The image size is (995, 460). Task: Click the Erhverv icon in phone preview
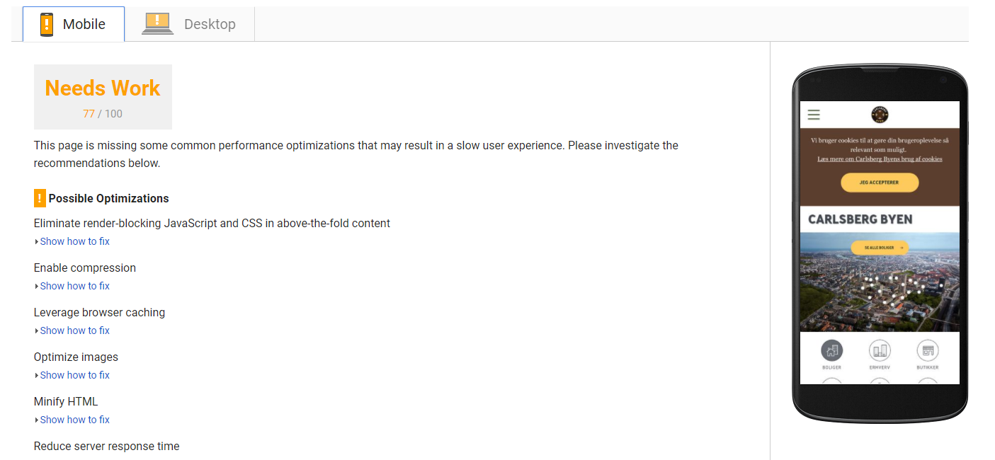[880, 351]
